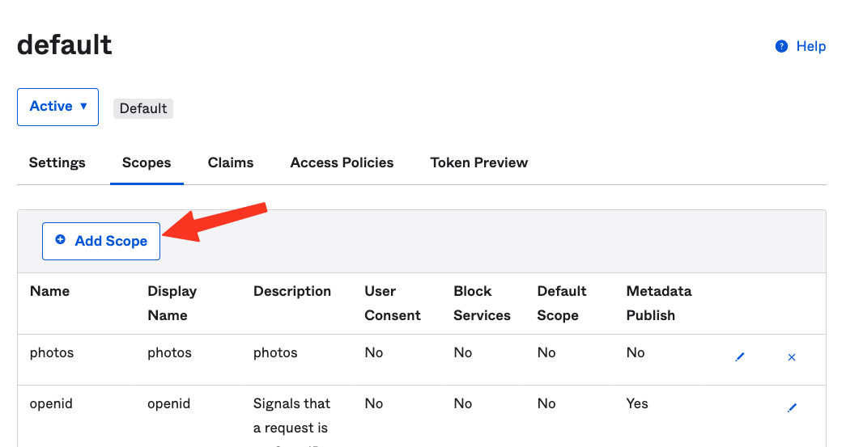Click the Name column header
Image resolution: width=846 pixels, height=447 pixels.
click(x=49, y=291)
